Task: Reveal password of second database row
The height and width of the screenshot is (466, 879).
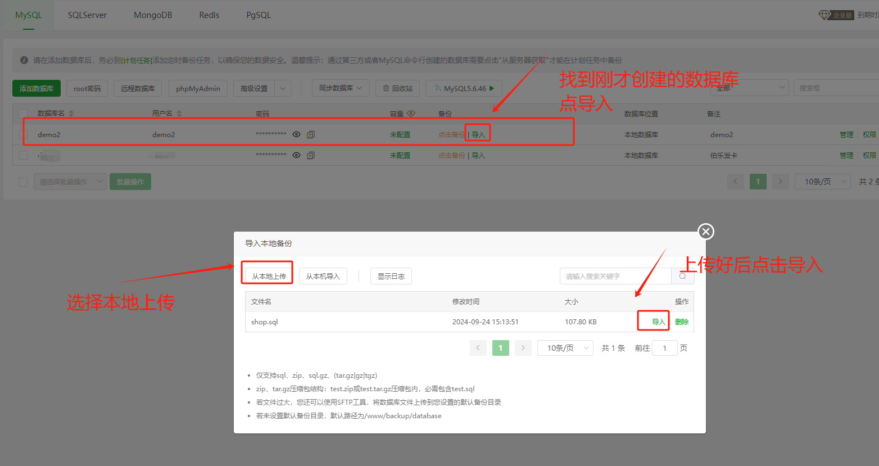Action: pos(296,155)
